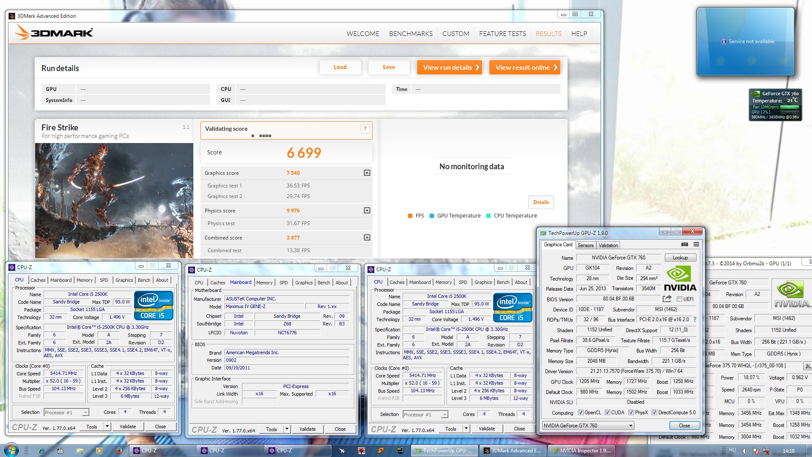Viewport: 812px width, 457px height.
Task: Open the BENCHMARKS tab in 3DMark
Action: click(x=411, y=33)
